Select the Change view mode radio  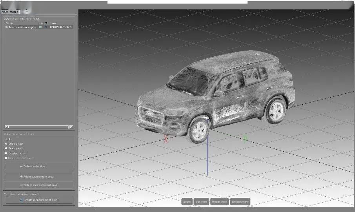[6, 144]
